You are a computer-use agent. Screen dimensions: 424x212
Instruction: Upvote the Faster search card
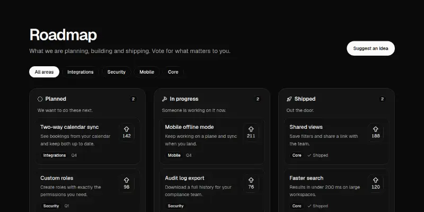376,183
